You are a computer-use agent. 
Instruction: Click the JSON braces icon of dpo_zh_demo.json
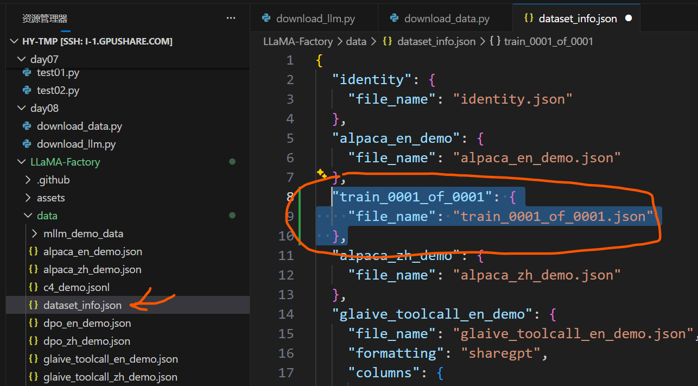coord(33,341)
